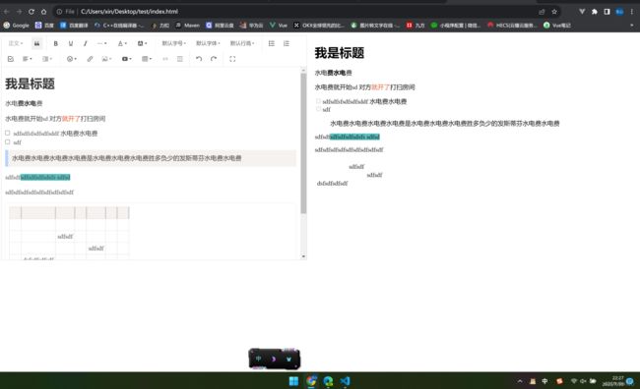
Task: Open the more text styles dropdown
Action: click(x=101, y=43)
